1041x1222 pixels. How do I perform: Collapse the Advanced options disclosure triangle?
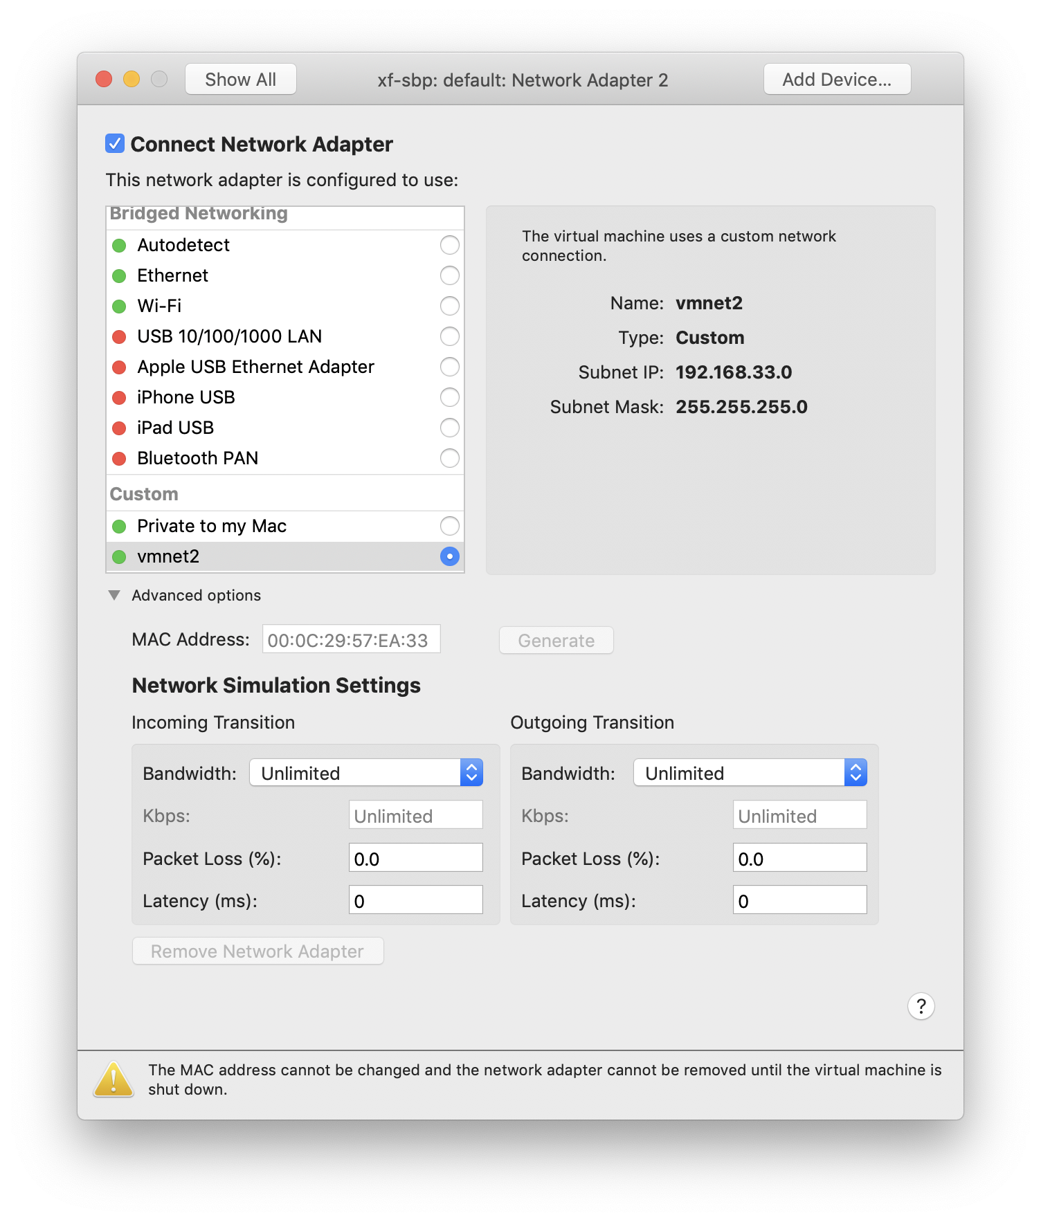115,595
